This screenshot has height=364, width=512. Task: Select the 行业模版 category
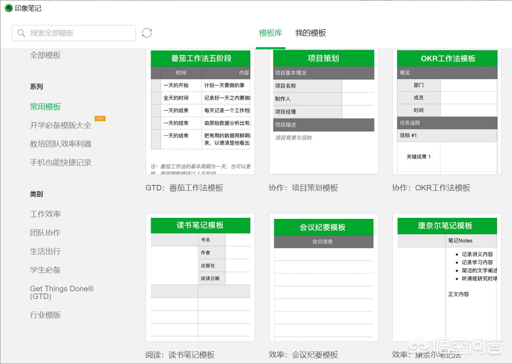click(45, 315)
